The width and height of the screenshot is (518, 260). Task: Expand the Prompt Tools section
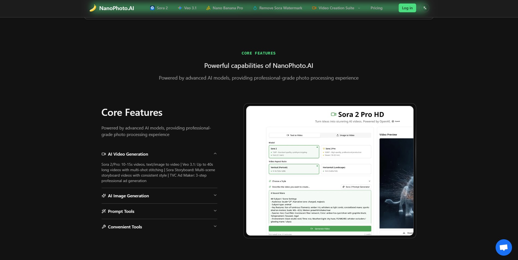pyautogui.click(x=215, y=211)
